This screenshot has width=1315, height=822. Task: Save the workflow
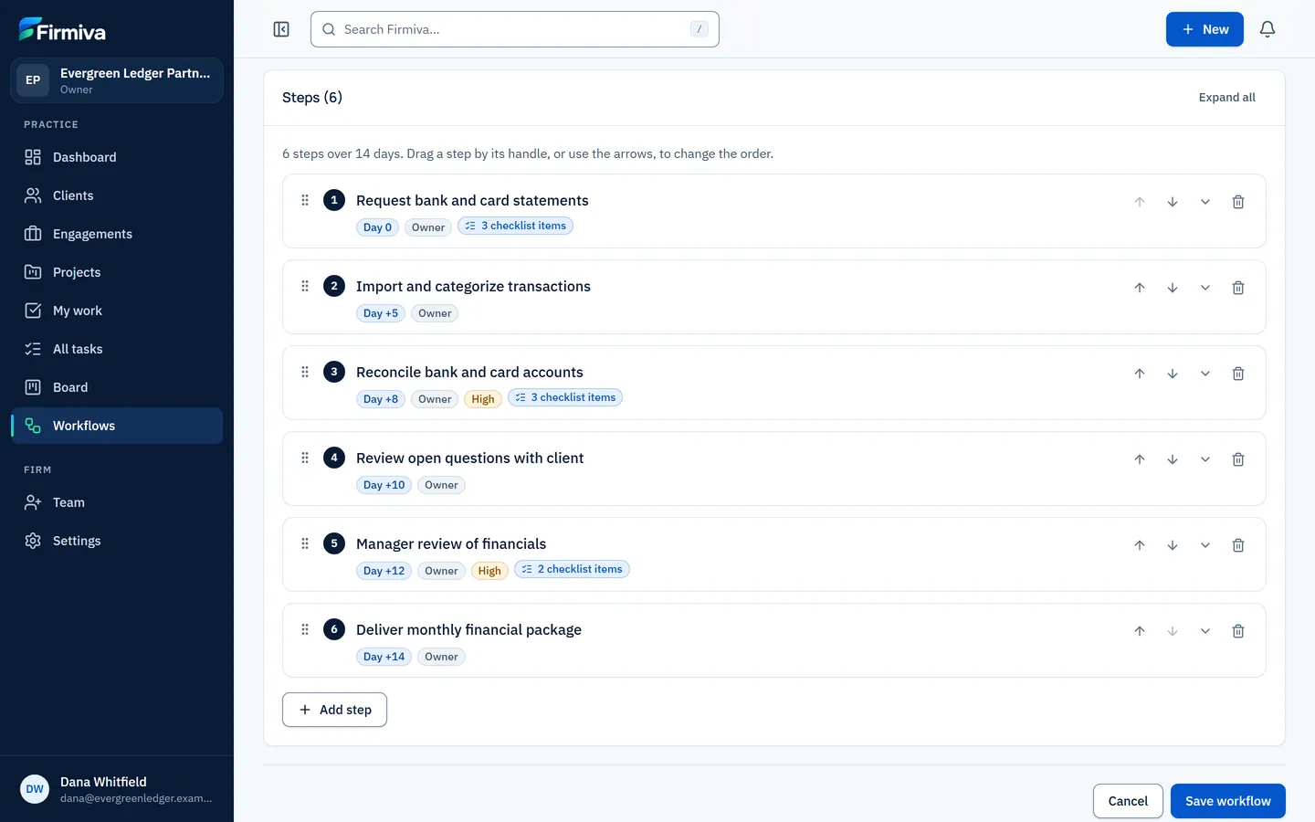pyautogui.click(x=1227, y=801)
